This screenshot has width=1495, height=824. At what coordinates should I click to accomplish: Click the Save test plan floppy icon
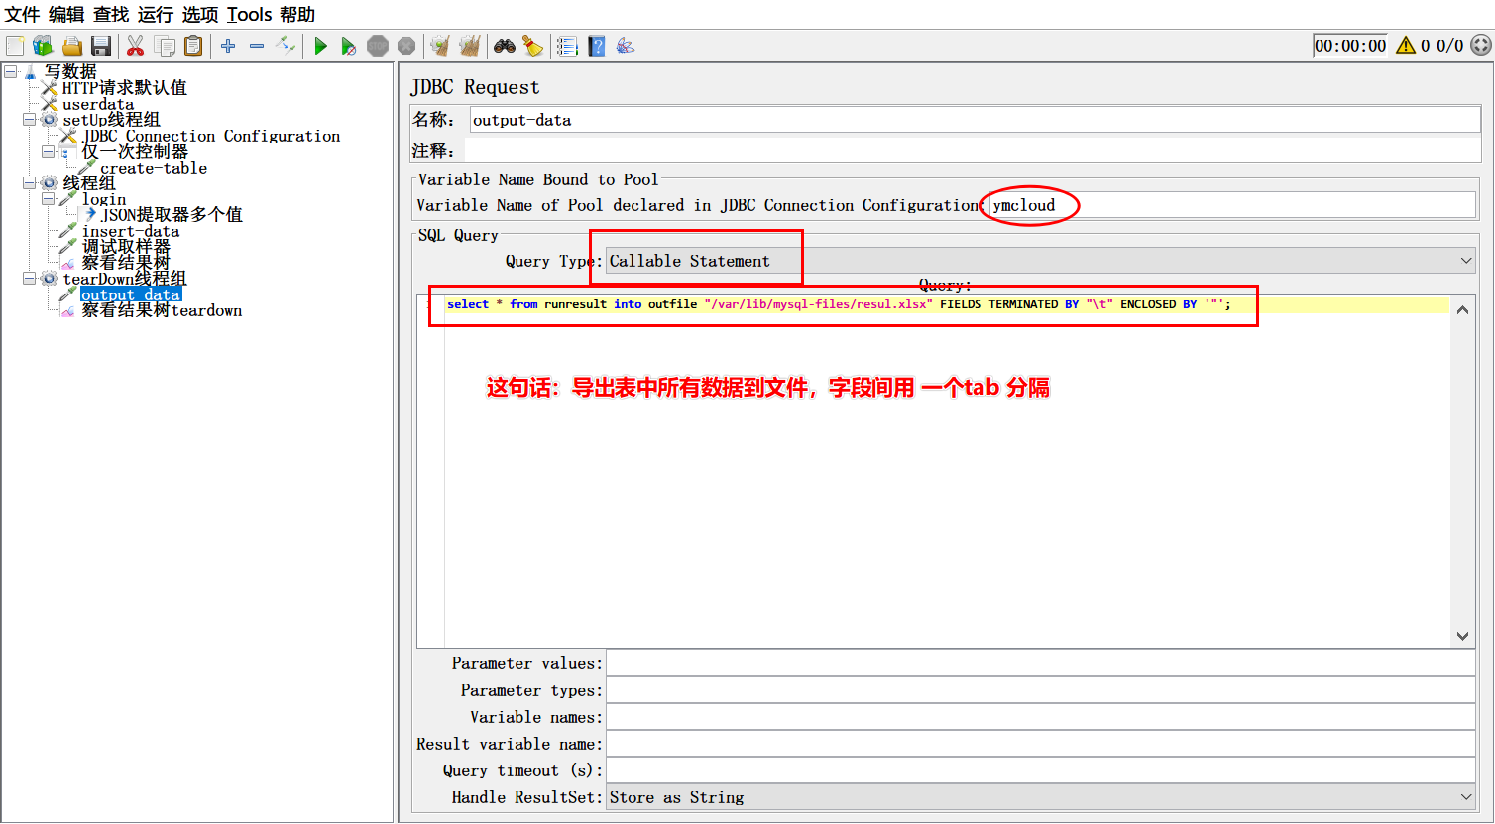point(101,46)
